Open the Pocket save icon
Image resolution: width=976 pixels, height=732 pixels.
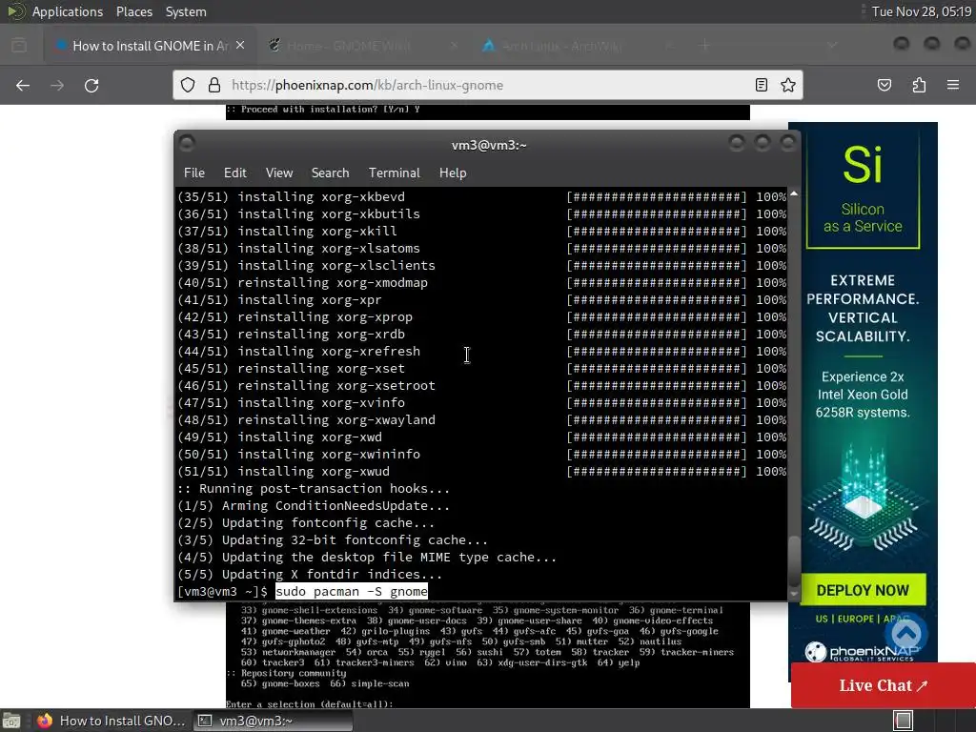(x=884, y=85)
